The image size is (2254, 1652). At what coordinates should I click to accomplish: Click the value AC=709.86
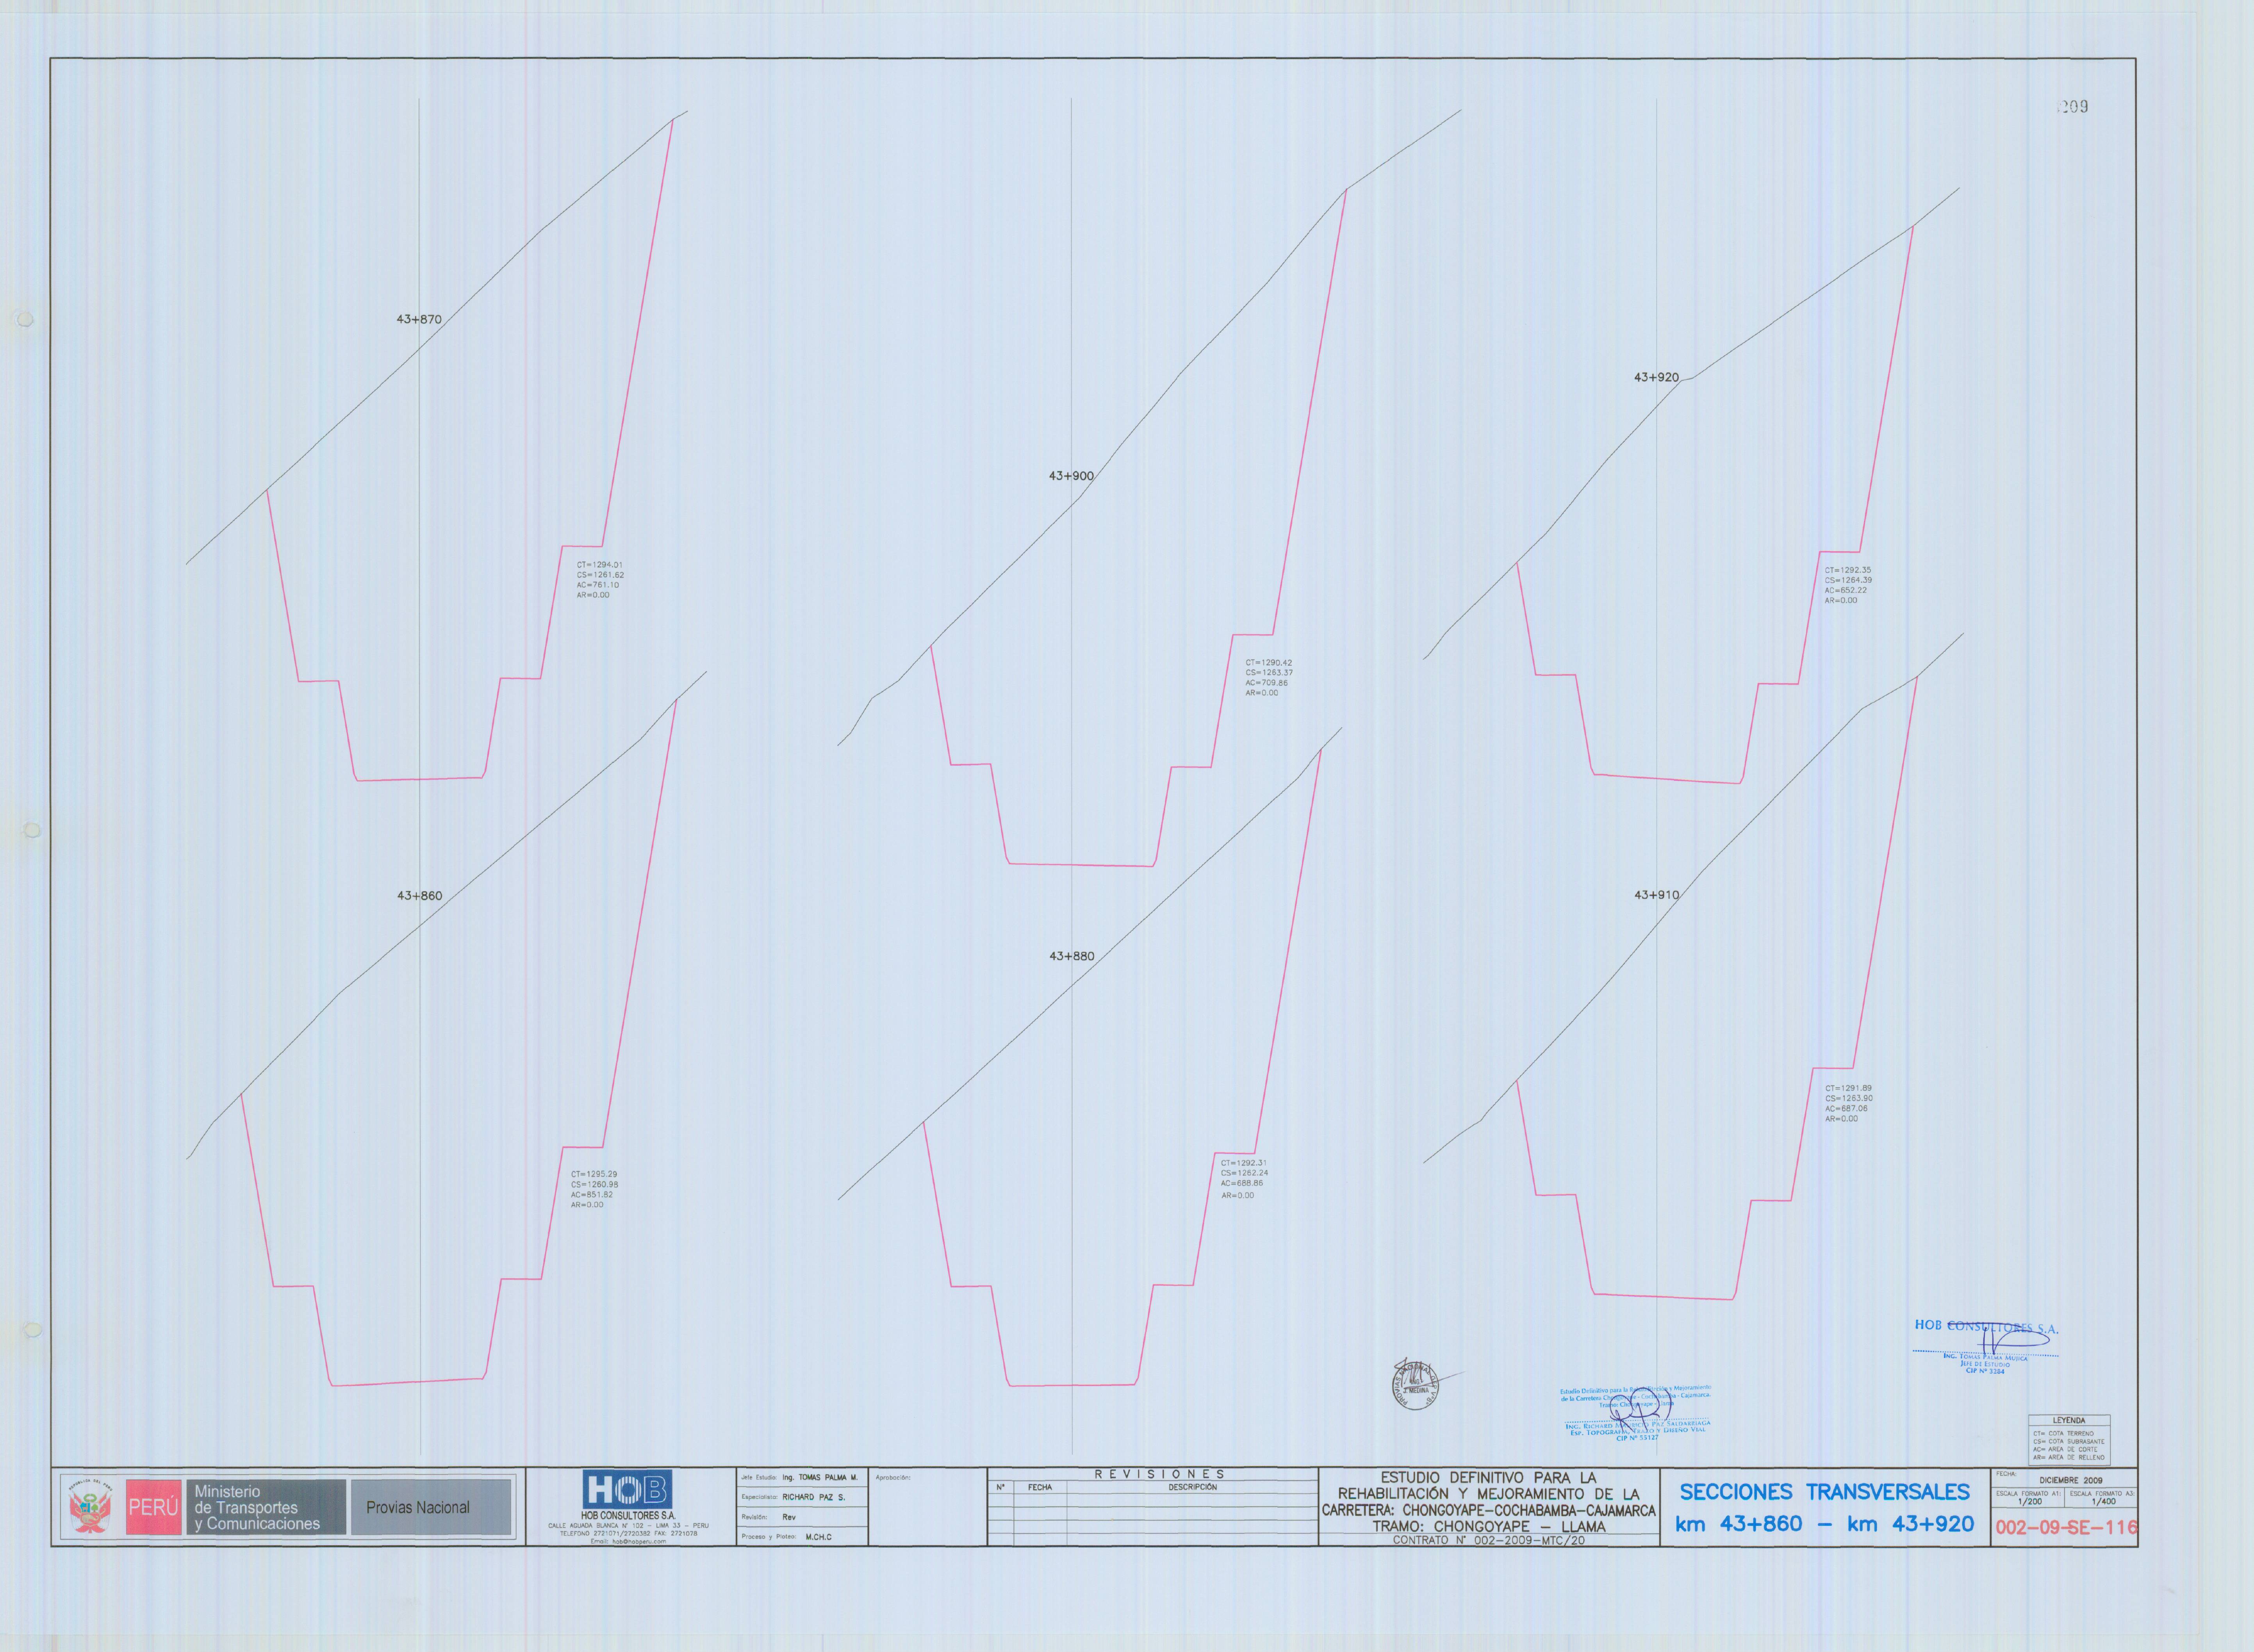[x=1266, y=683]
